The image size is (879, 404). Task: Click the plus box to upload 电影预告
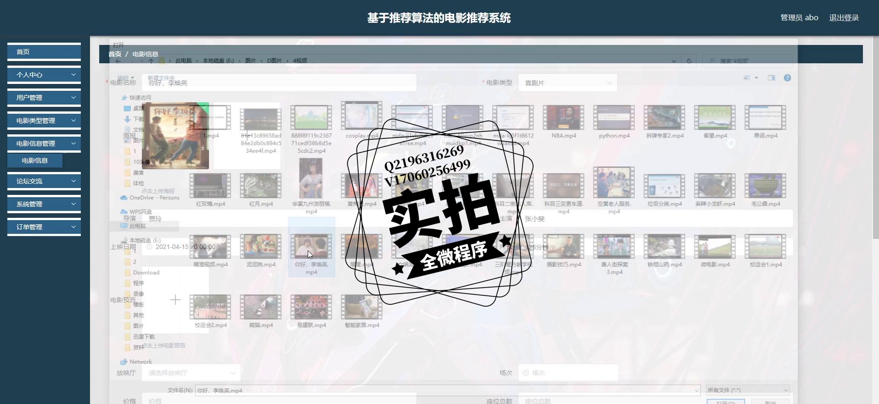[x=175, y=300]
